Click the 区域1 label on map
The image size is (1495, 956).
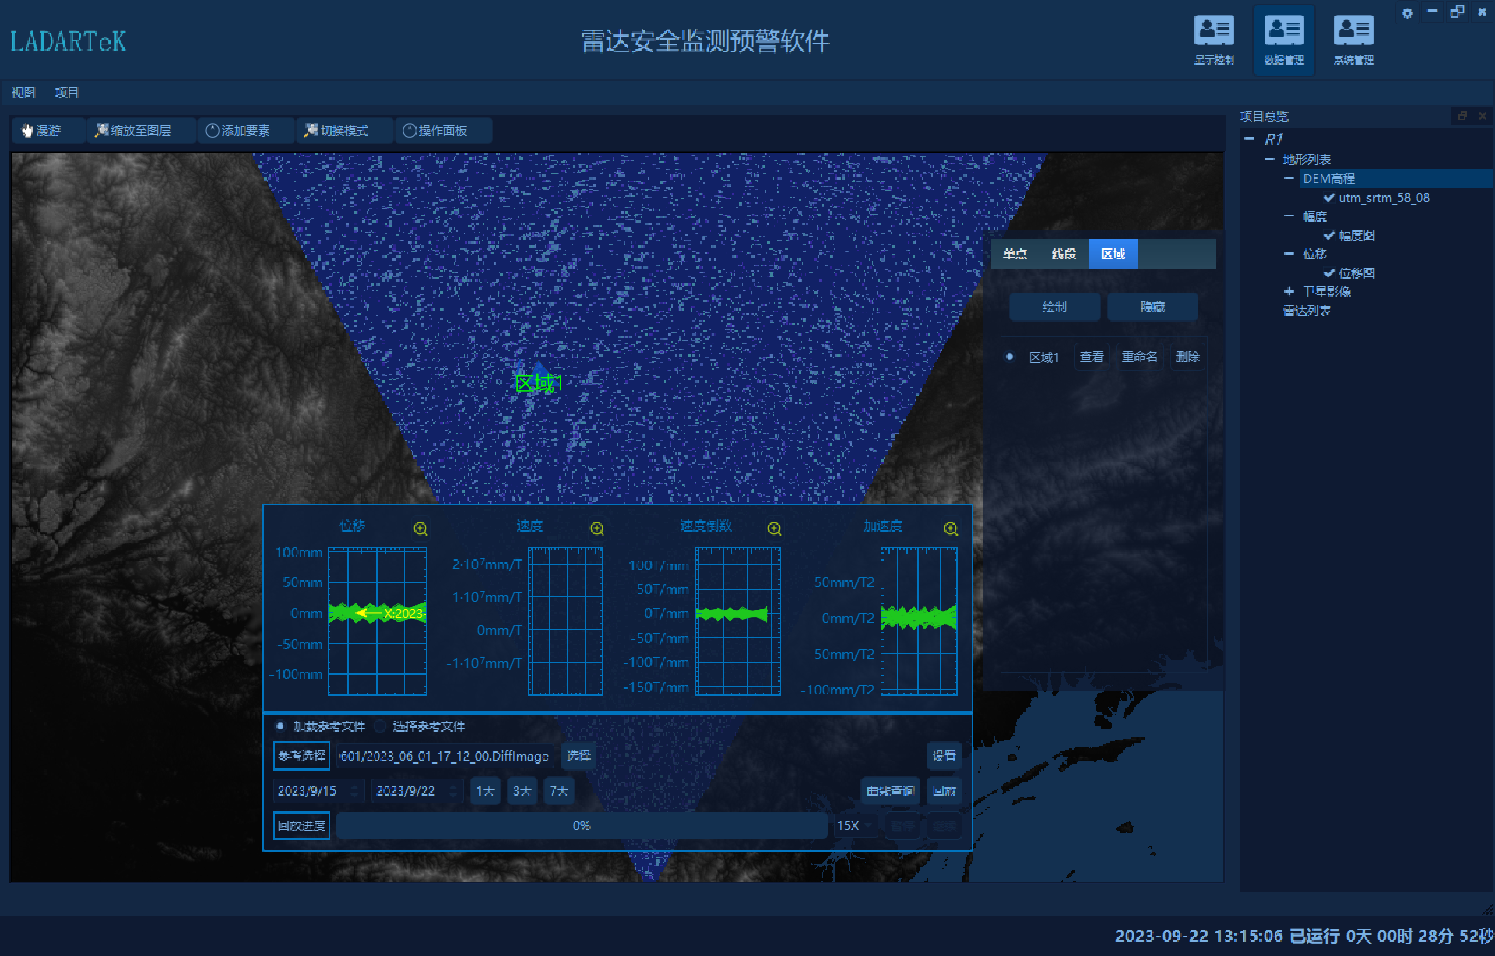(x=539, y=382)
